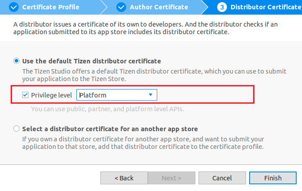Go to the Author Certificate step
The height and width of the screenshot is (191, 302).
(159, 7)
